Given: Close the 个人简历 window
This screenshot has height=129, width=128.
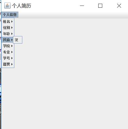Looking at the screenshot, I should [x=119, y=6].
